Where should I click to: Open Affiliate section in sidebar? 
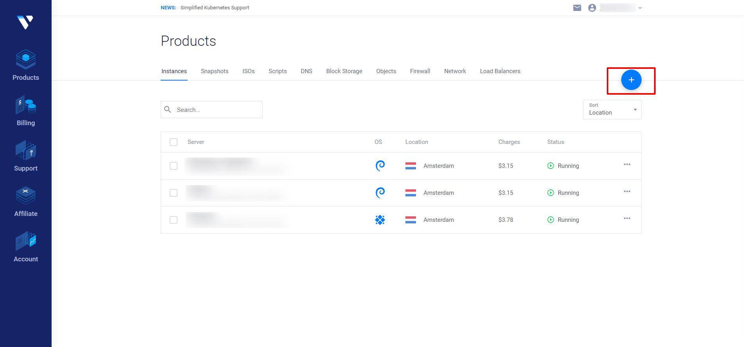click(26, 201)
